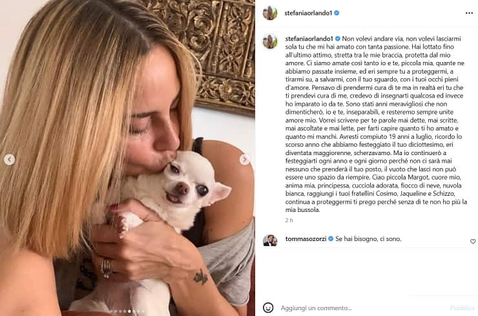Image resolution: width=478 pixels, height=316 pixels.
Task: Click the caption author's profile avatar
Action: pyautogui.click(x=270, y=41)
